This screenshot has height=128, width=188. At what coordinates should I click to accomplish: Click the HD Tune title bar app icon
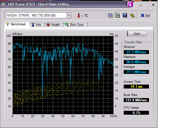(x=3, y=4)
